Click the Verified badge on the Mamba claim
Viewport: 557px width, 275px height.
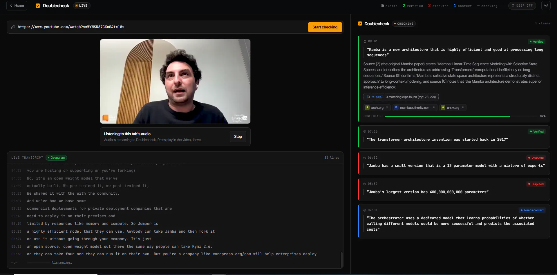click(x=536, y=41)
